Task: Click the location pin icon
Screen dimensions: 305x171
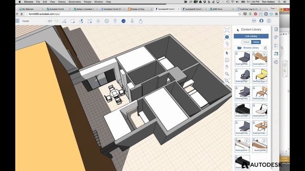Action: coord(115,21)
